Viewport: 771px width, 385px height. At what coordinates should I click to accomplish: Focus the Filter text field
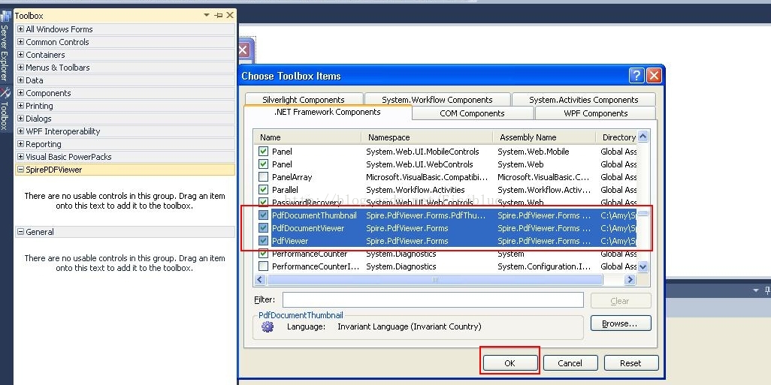coord(433,299)
